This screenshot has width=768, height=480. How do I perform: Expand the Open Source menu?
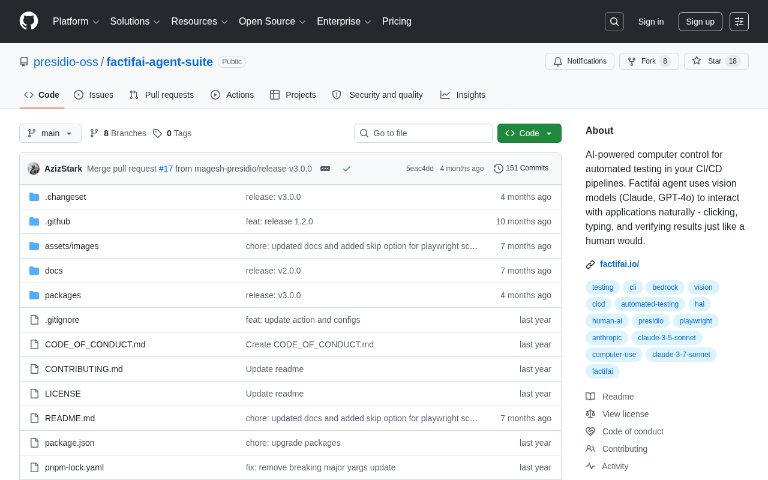pyautogui.click(x=272, y=22)
